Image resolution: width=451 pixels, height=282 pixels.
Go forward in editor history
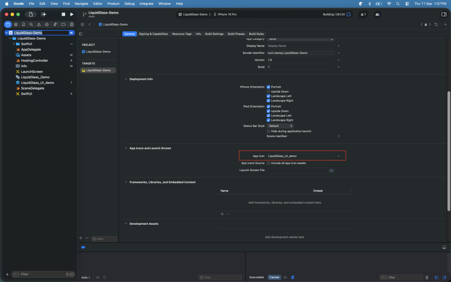(94, 25)
